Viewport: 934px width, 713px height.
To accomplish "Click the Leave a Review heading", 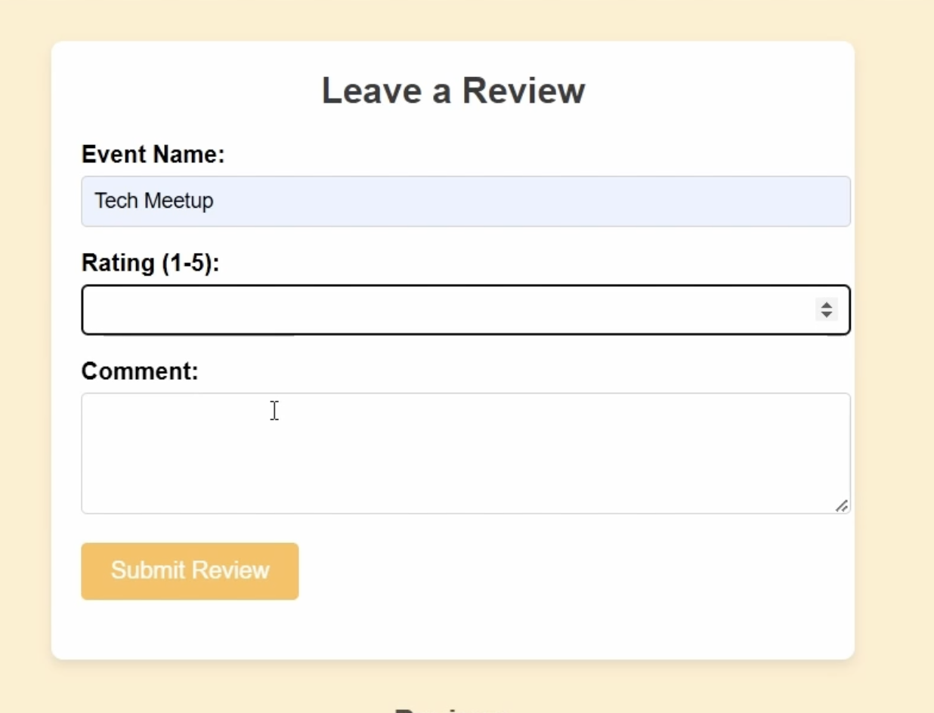I will (453, 90).
